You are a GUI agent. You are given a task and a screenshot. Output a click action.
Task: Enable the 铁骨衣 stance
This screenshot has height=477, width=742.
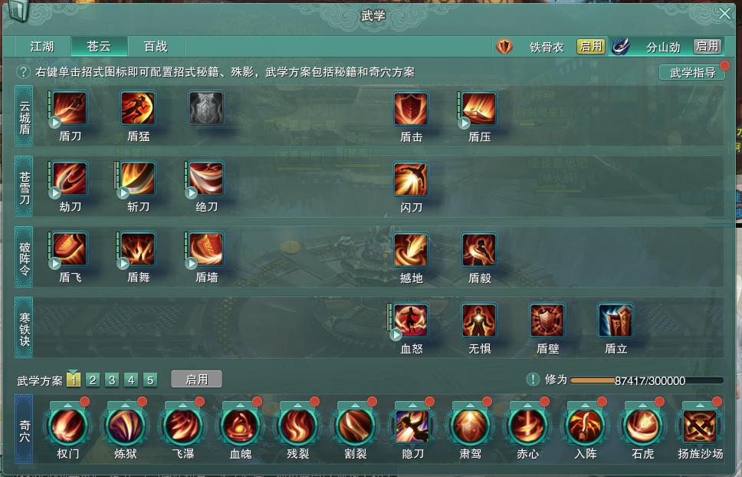(590, 46)
